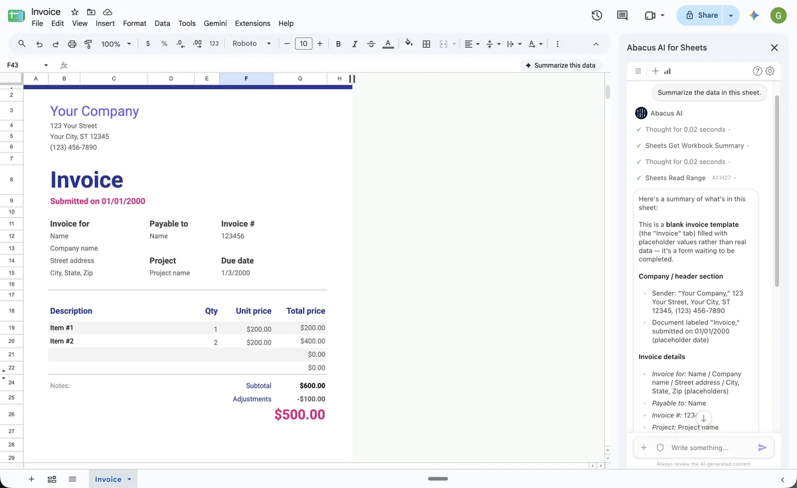Open version history clock icon

click(596, 15)
